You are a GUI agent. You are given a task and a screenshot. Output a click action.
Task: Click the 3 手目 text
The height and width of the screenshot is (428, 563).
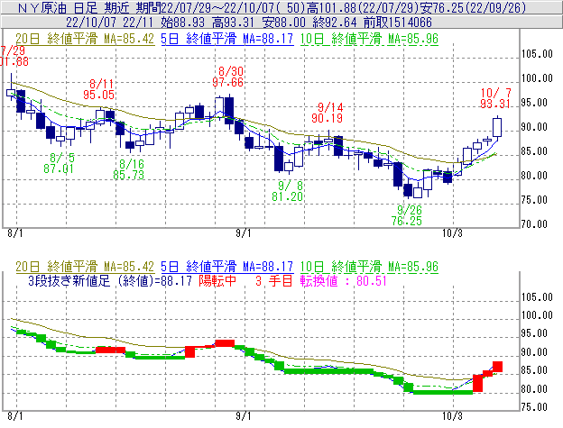click(x=274, y=280)
